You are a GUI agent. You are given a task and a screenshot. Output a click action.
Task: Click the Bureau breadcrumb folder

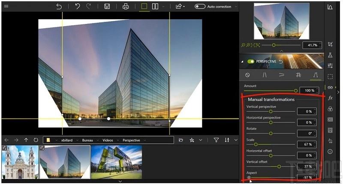pos(87,140)
